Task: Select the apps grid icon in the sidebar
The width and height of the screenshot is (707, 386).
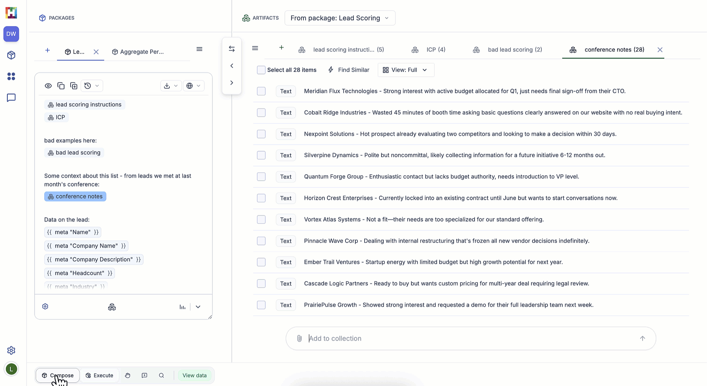Action: 11,76
